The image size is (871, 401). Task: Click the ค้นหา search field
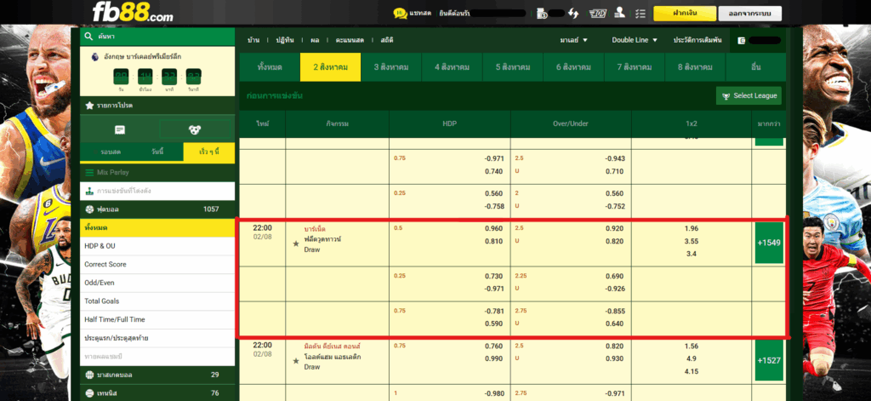[157, 37]
